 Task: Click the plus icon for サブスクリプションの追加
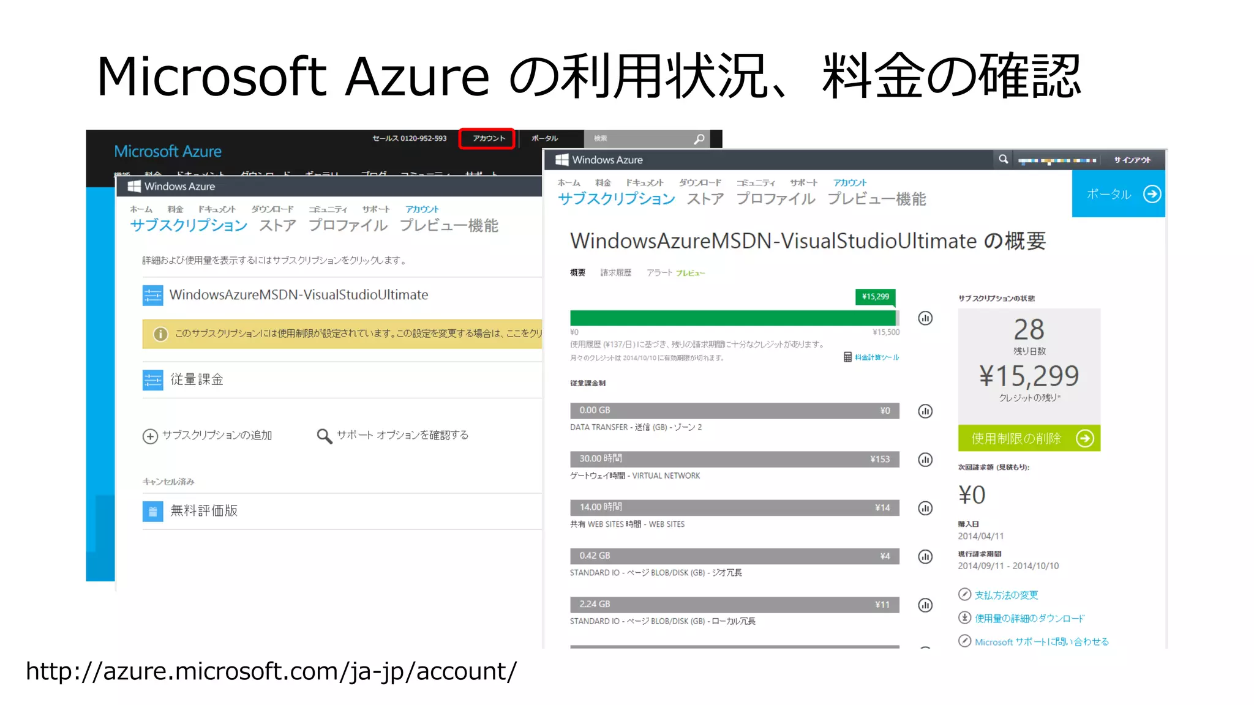point(150,436)
